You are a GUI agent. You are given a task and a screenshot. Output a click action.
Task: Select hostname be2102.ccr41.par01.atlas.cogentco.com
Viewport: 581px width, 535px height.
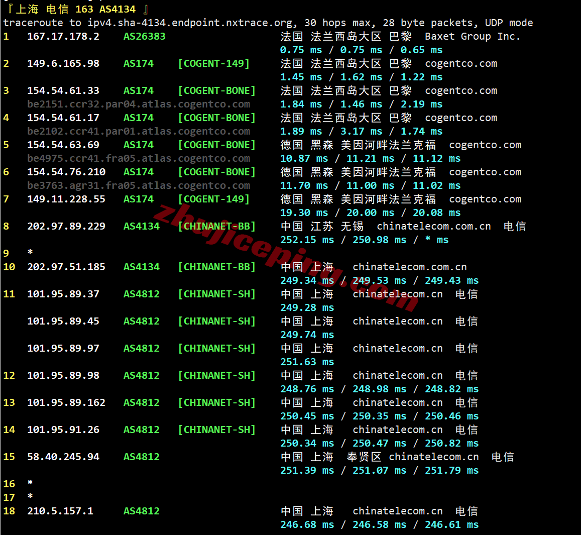coord(139,131)
